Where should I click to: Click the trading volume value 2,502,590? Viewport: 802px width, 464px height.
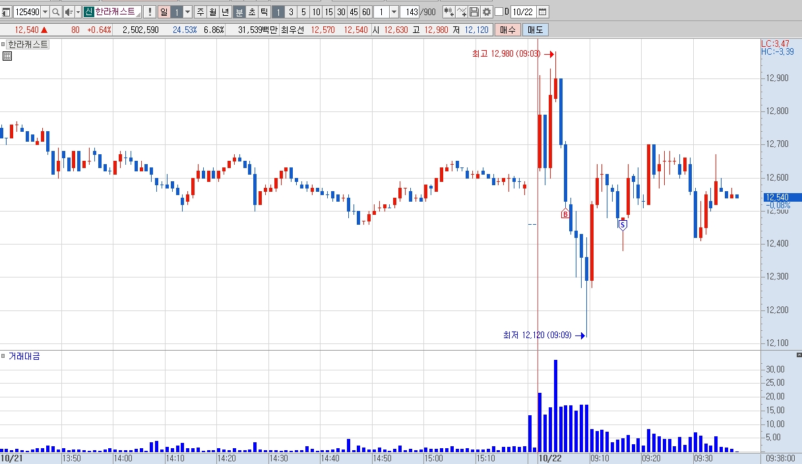140,30
